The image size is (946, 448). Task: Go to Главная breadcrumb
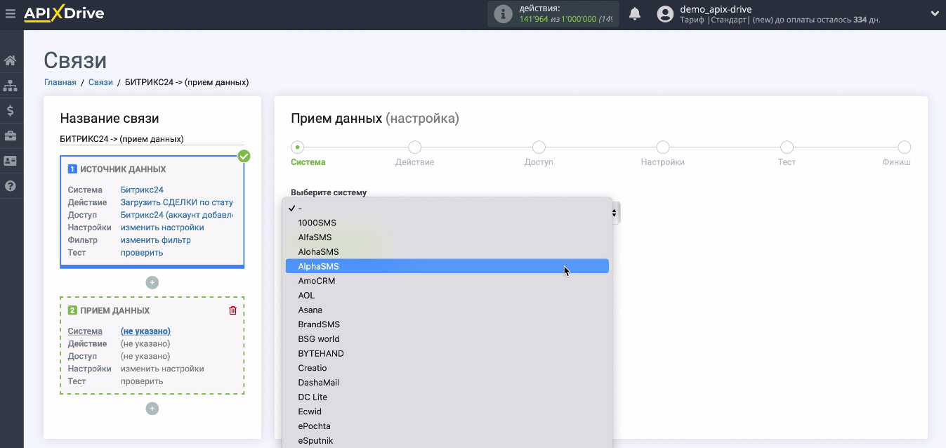60,82
